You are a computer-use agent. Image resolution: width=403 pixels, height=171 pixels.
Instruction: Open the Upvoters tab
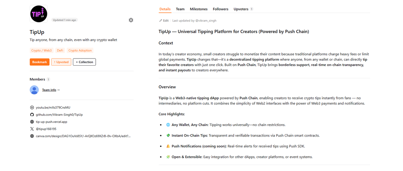(243, 9)
